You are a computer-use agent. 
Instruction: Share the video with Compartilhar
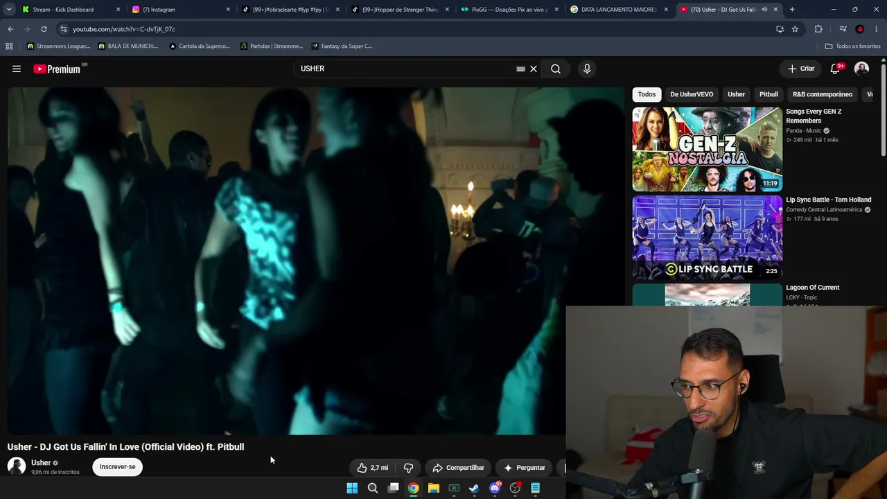click(x=458, y=468)
